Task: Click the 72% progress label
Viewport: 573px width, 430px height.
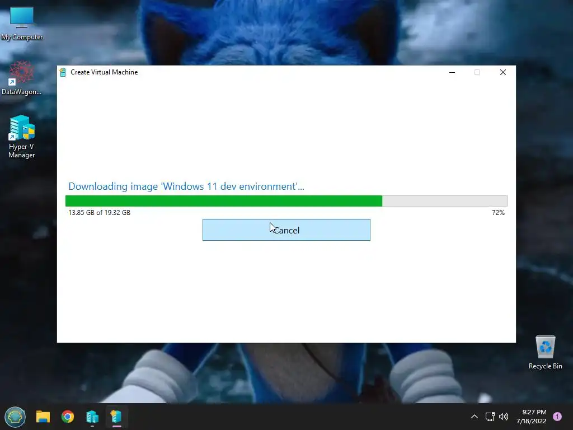Action: click(x=498, y=212)
